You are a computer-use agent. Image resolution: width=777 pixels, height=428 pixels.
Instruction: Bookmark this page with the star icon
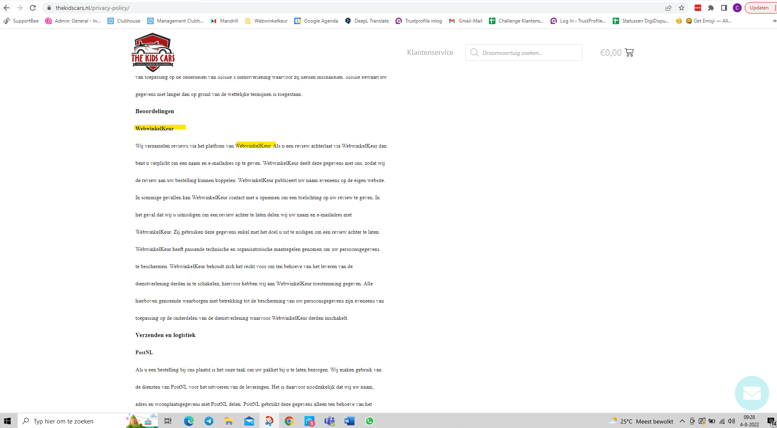click(682, 8)
